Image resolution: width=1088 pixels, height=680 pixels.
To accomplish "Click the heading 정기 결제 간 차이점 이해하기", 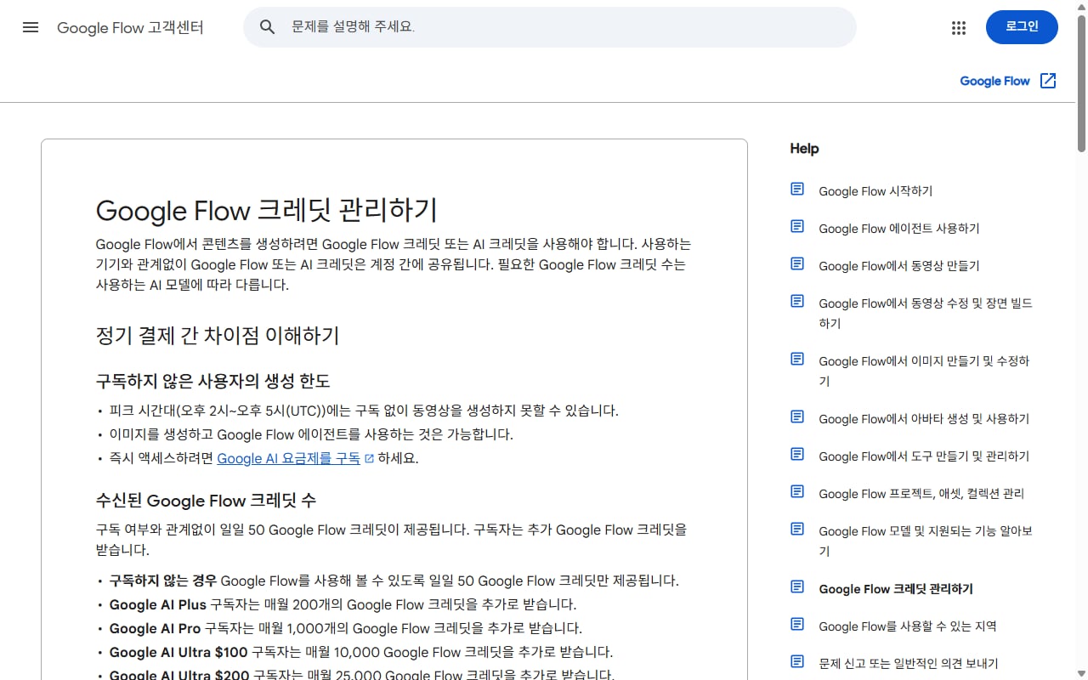I will point(218,336).
